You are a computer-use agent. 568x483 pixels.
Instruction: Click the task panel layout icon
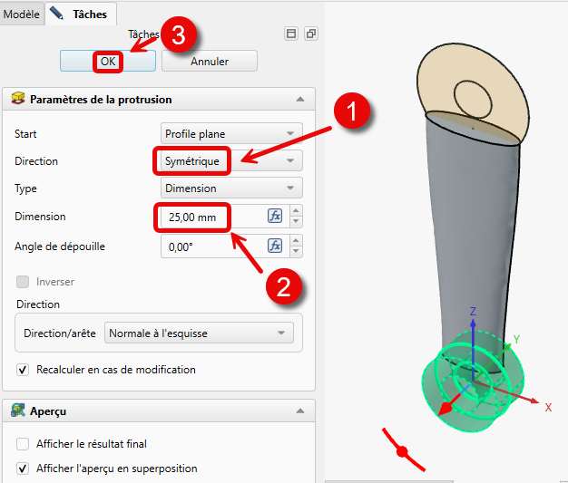pos(291,34)
